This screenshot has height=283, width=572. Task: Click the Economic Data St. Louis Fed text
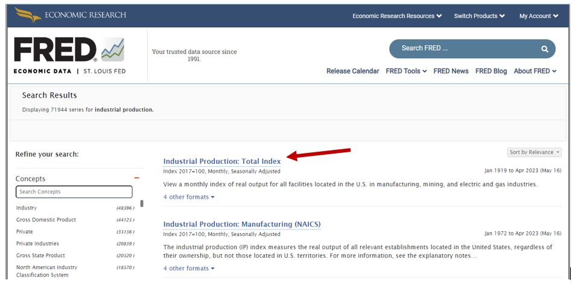coord(69,72)
